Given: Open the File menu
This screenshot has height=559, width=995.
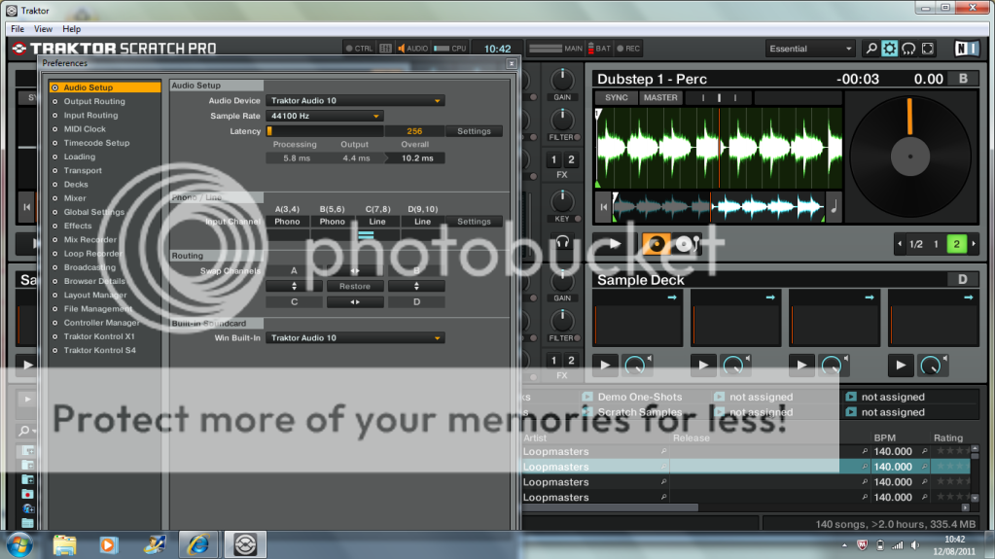Looking at the screenshot, I should click(18, 29).
